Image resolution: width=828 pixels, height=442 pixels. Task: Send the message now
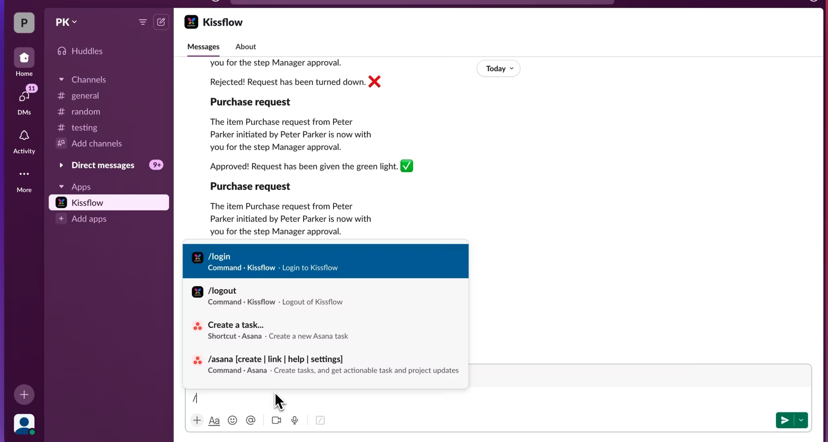coord(785,421)
